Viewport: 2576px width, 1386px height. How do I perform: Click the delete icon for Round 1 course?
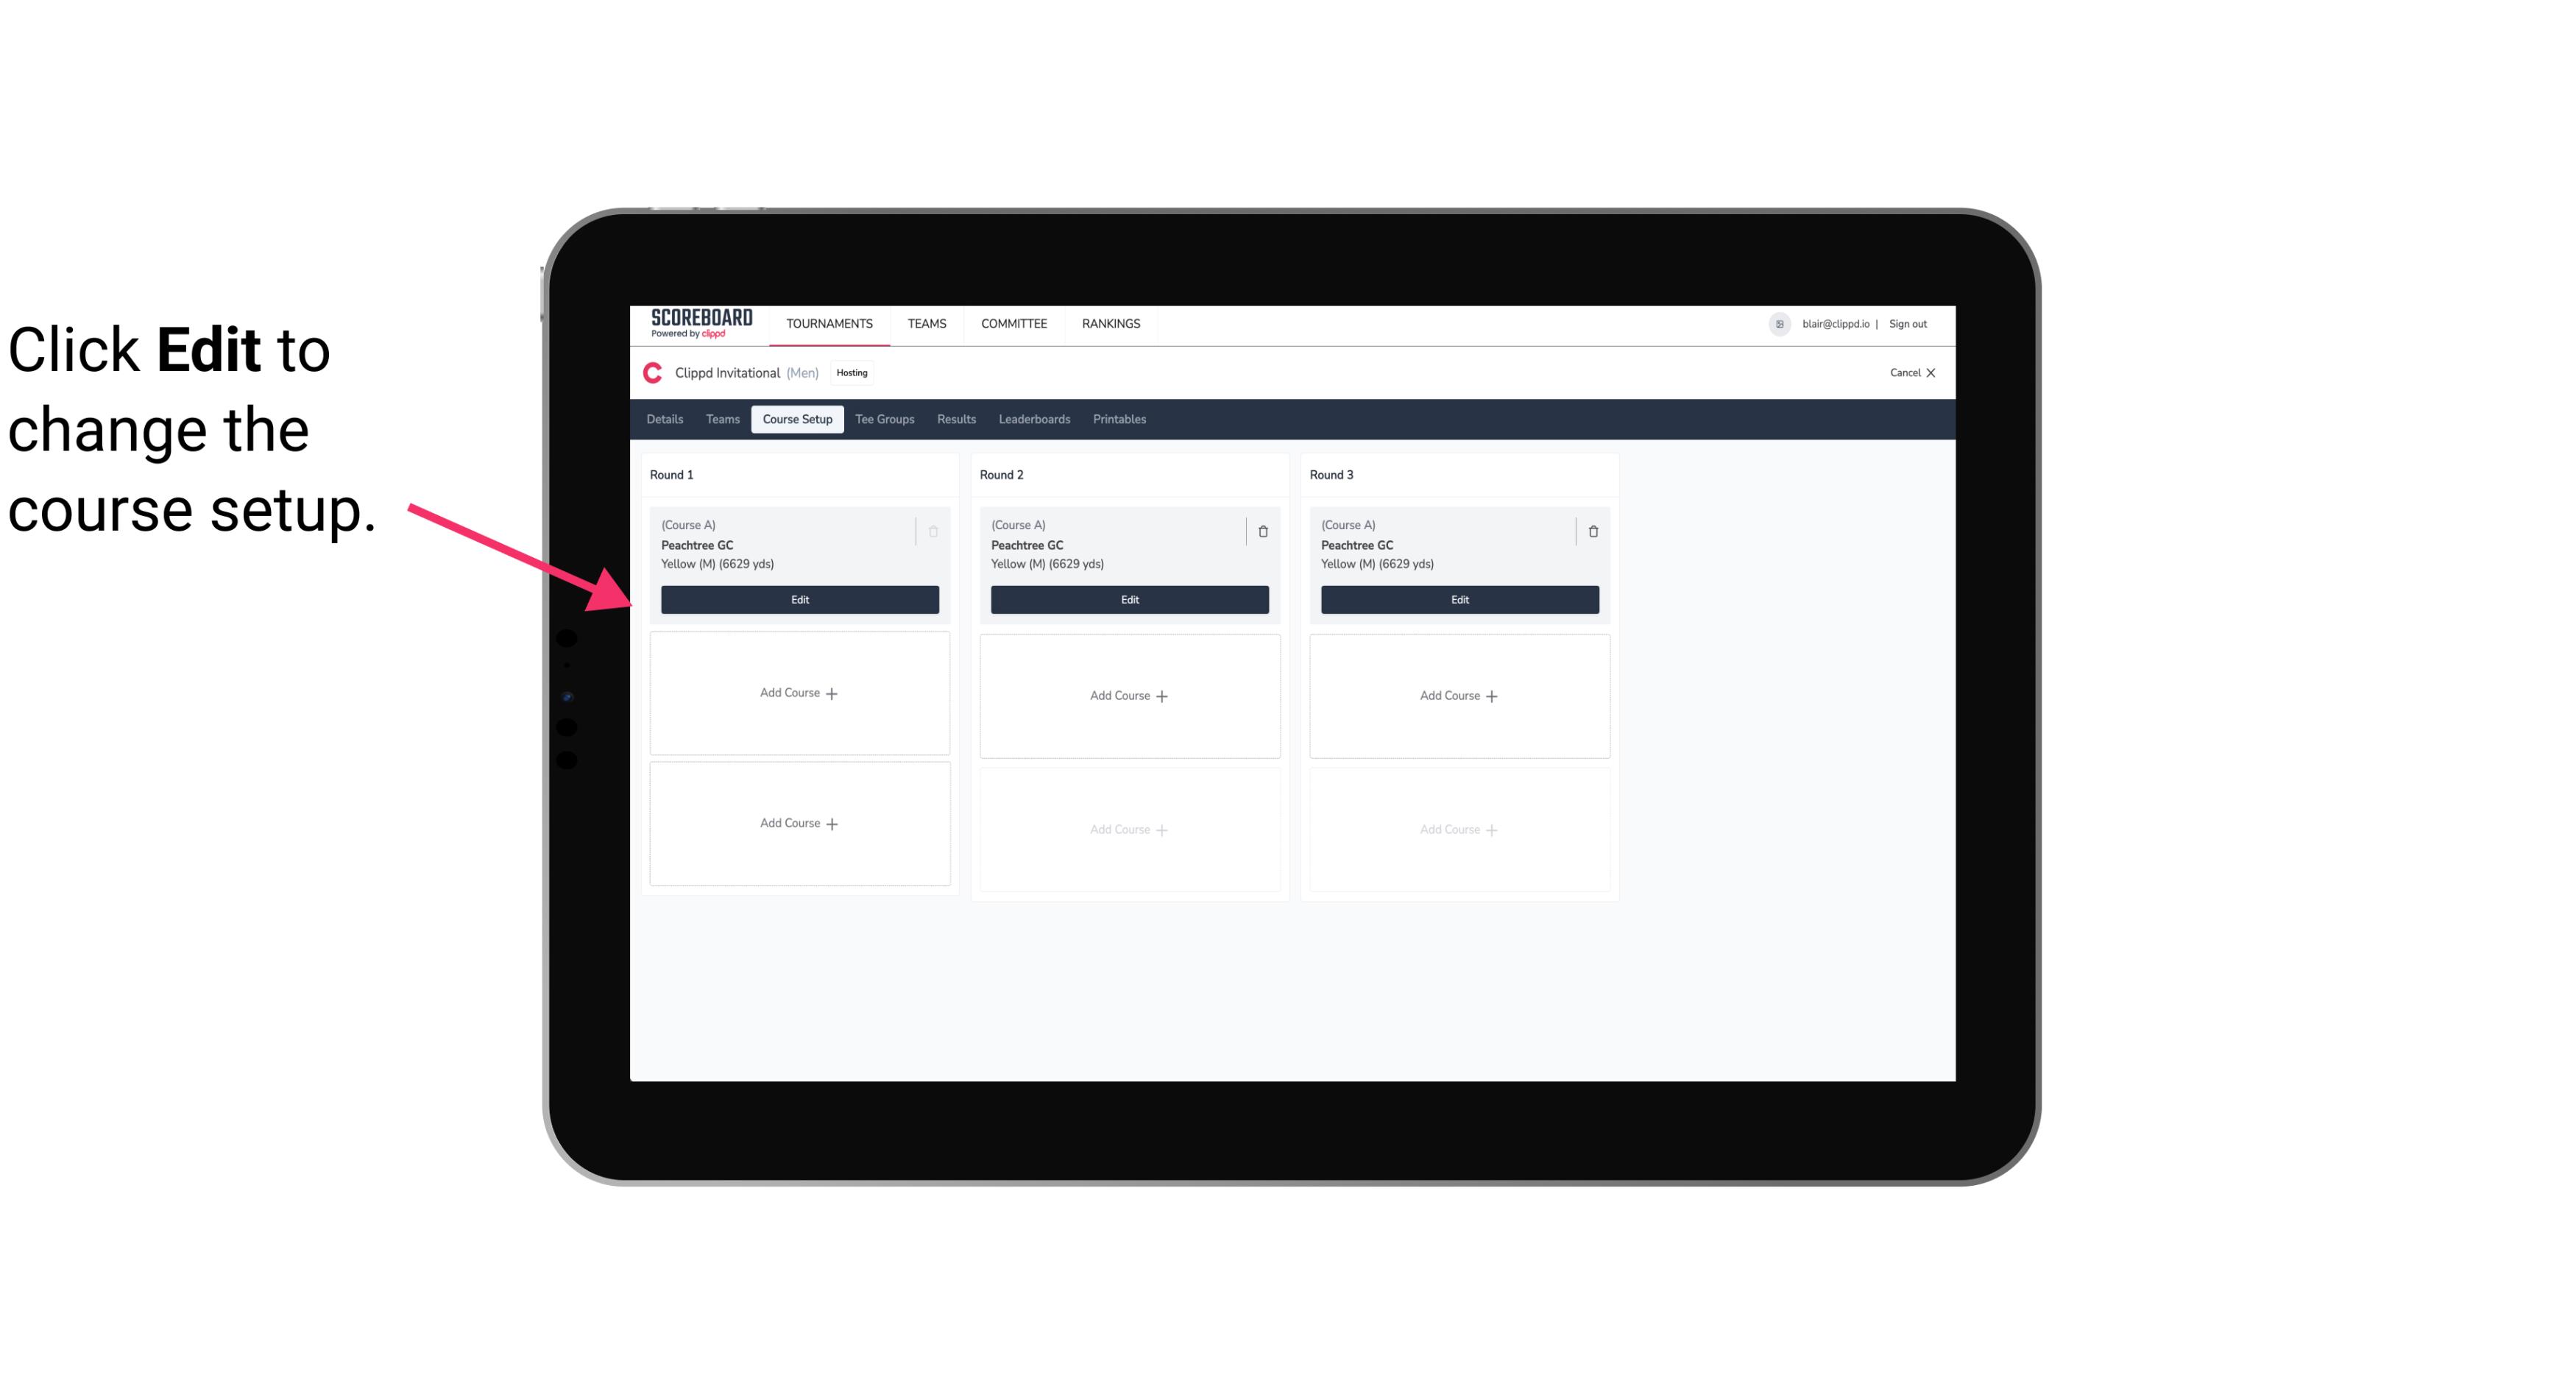point(935,531)
